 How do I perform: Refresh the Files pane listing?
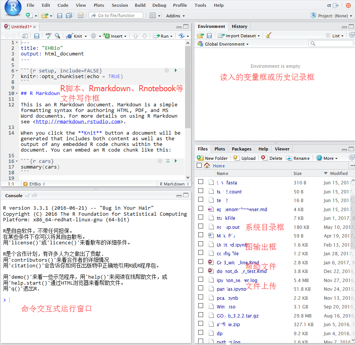(352, 158)
